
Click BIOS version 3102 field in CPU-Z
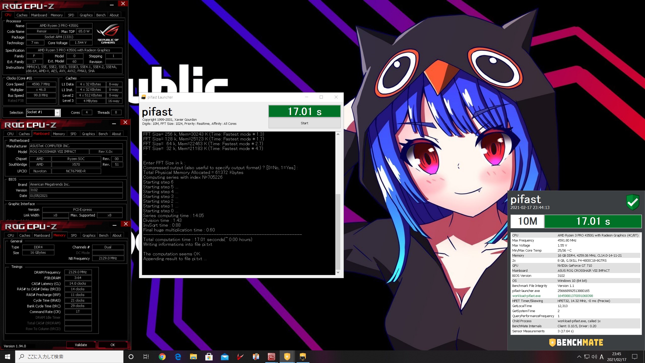(76, 190)
